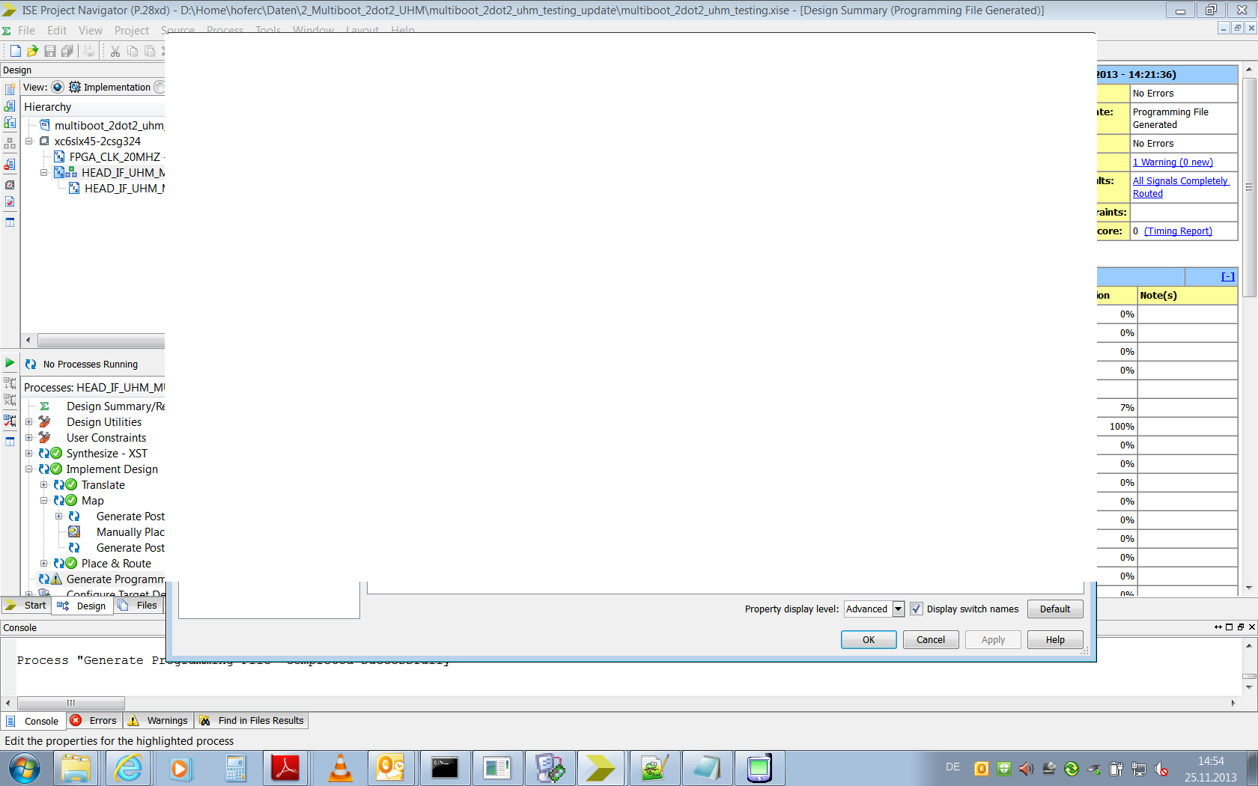Click the Save toolbar icon

coord(50,51)
